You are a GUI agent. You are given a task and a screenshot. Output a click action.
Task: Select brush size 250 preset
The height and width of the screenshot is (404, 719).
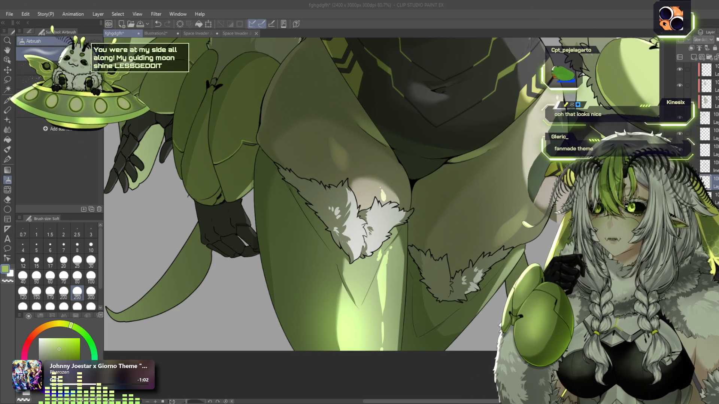[x=77, y=293]
